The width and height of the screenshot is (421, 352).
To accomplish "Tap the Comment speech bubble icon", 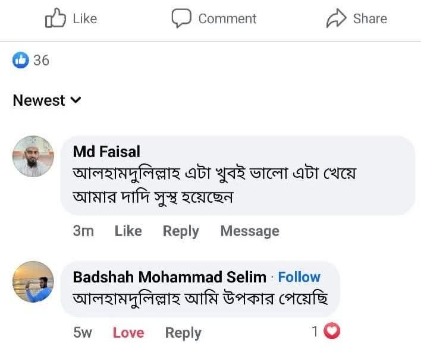I will point(181,18).
